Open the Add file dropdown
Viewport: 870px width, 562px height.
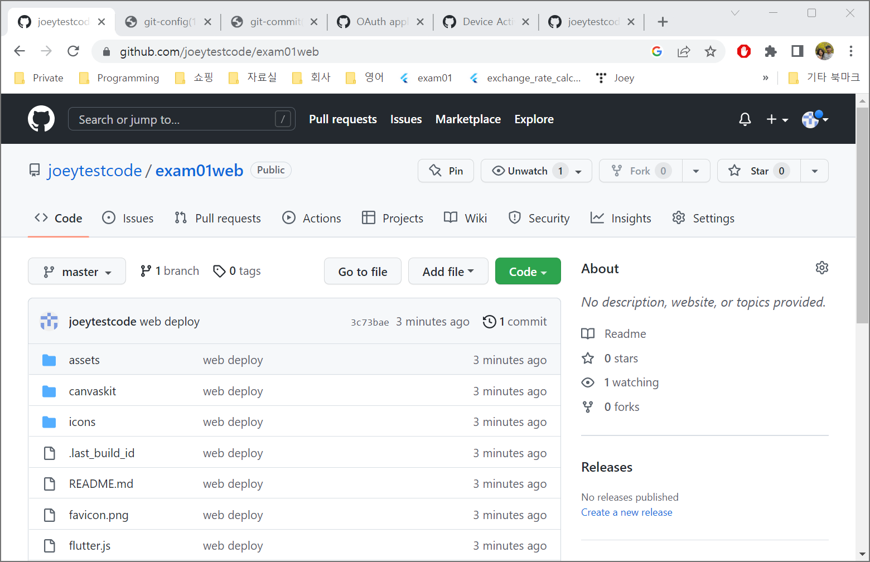[448, 272]
